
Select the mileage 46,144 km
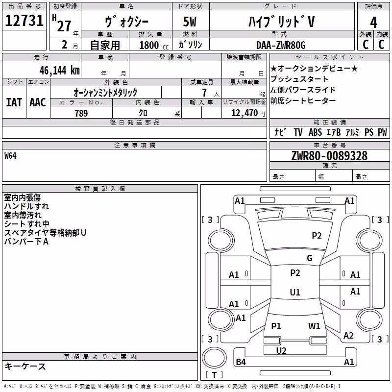coord(59,71)
